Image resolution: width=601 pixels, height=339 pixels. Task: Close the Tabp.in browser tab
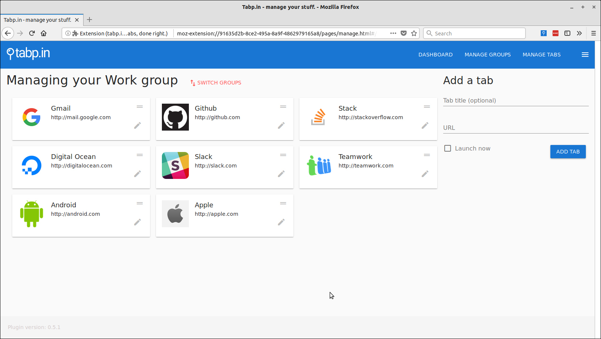pyautogui.click(x=77, y=20)
